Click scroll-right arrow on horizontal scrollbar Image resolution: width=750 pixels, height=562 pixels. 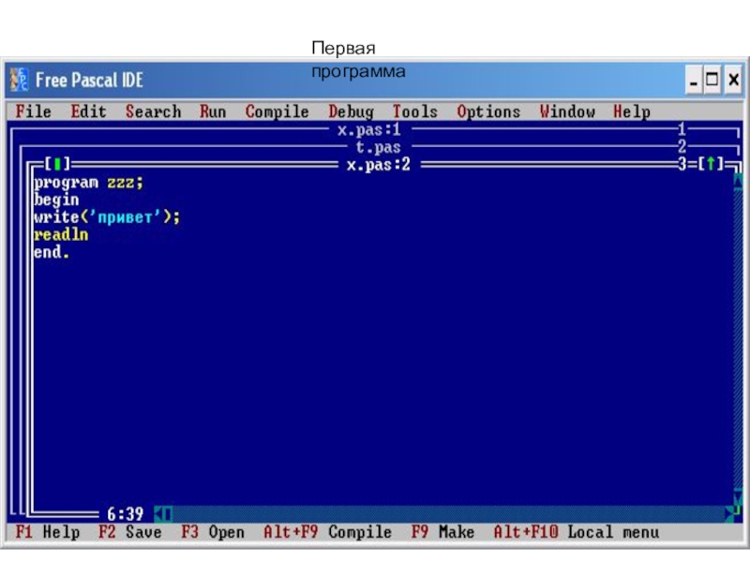729,514
